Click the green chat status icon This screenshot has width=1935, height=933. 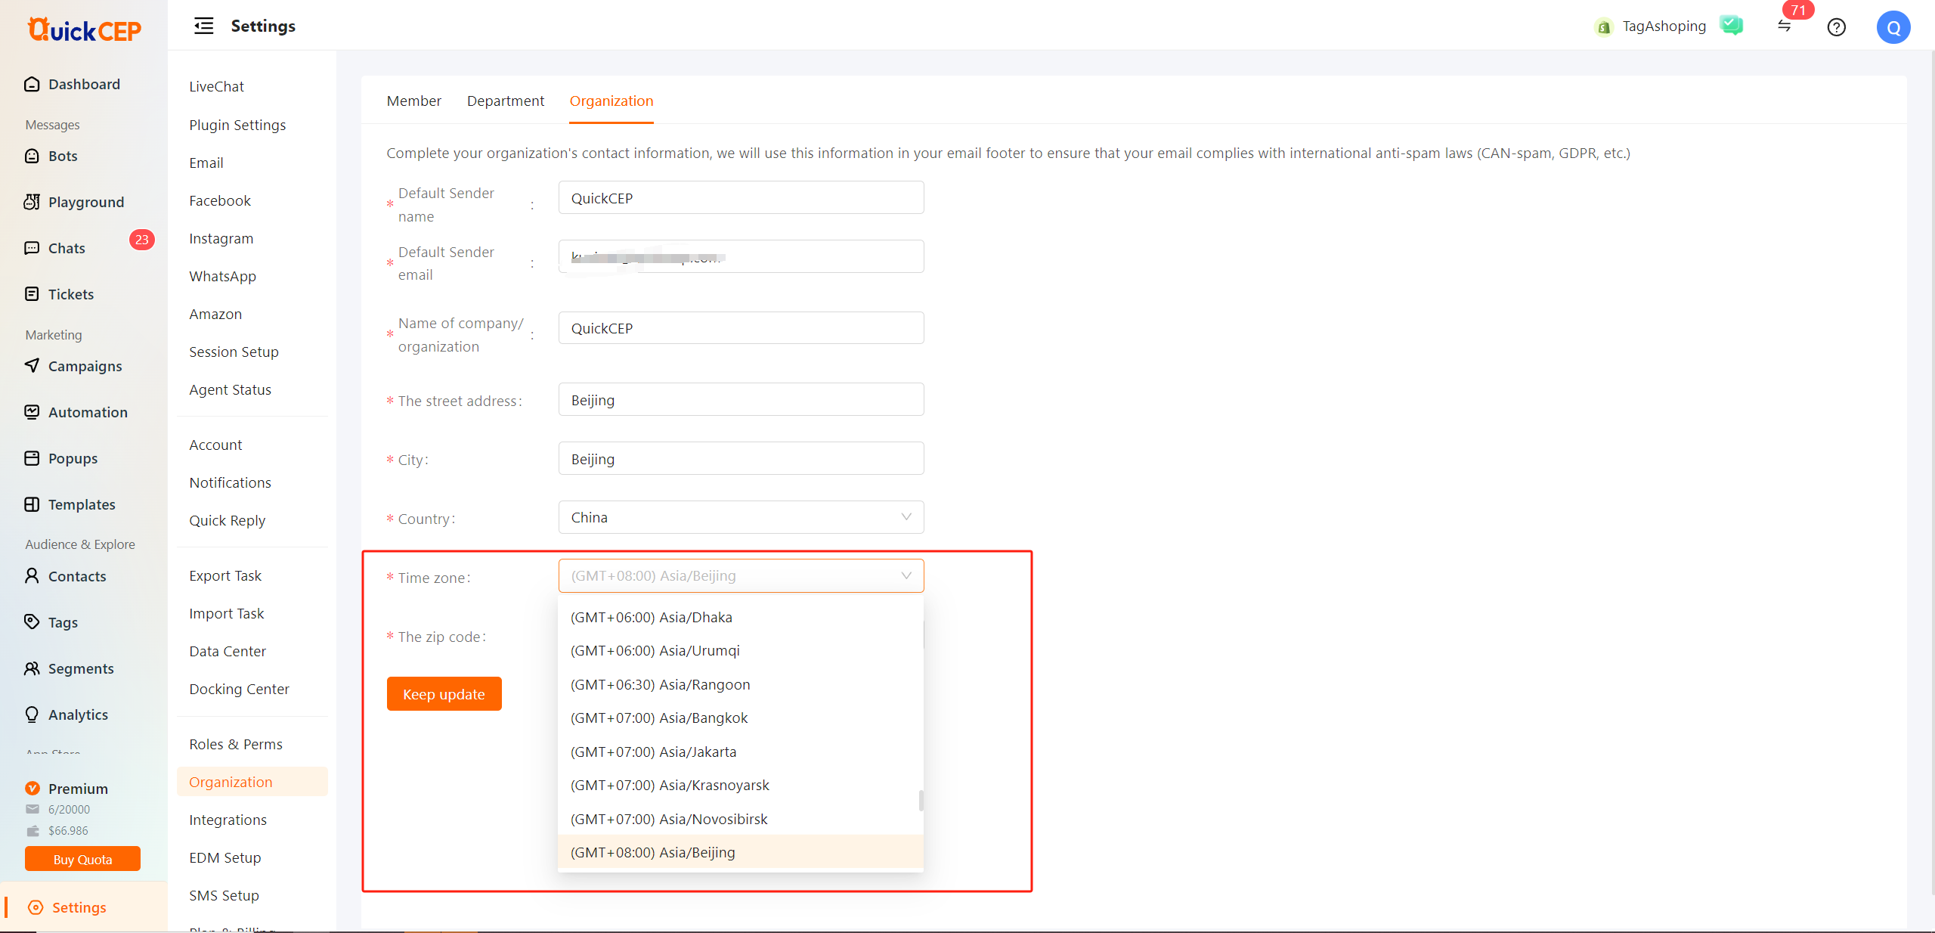click(x=1732, y=26)
